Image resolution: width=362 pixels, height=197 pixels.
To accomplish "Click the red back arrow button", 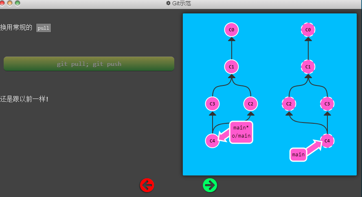I will click(x=147, y=185).
